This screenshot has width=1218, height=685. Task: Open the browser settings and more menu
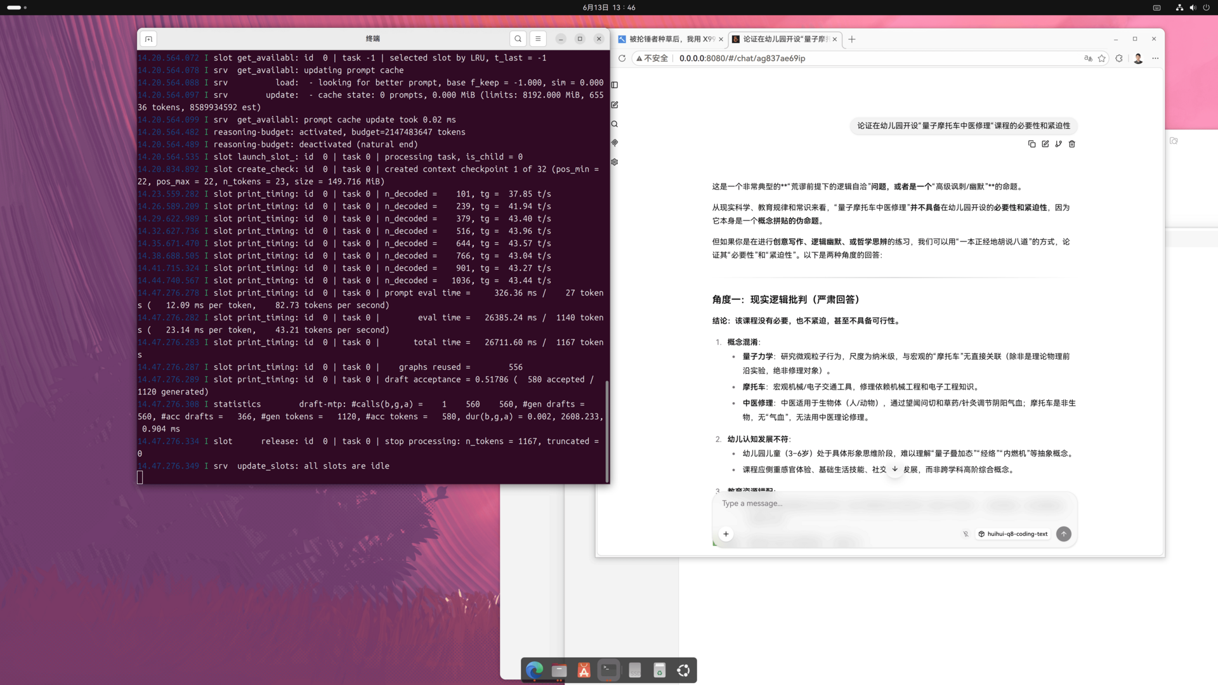(1155, 58)
